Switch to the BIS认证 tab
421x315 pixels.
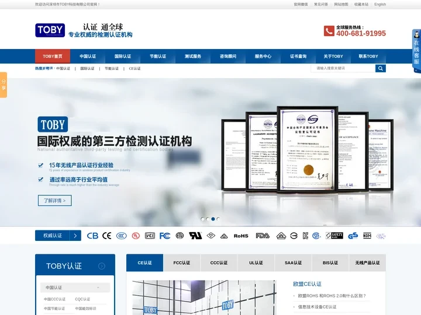click(330, 262)
